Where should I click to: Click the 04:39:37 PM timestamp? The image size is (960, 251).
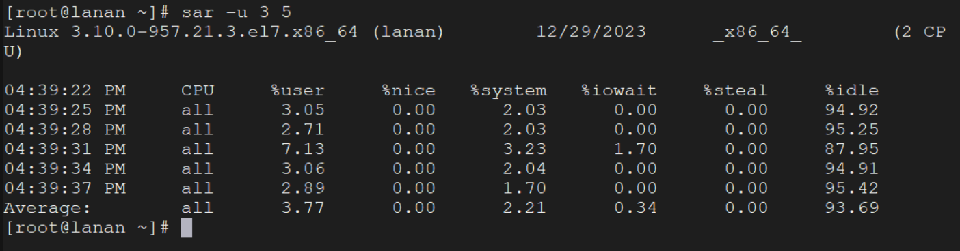(x=65, y=188)
